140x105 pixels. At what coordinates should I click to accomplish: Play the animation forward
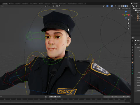56,97
